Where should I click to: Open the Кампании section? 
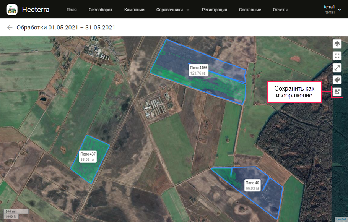[134, 10]
